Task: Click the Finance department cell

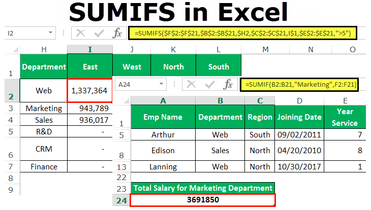Action: (x=44, y=166)
